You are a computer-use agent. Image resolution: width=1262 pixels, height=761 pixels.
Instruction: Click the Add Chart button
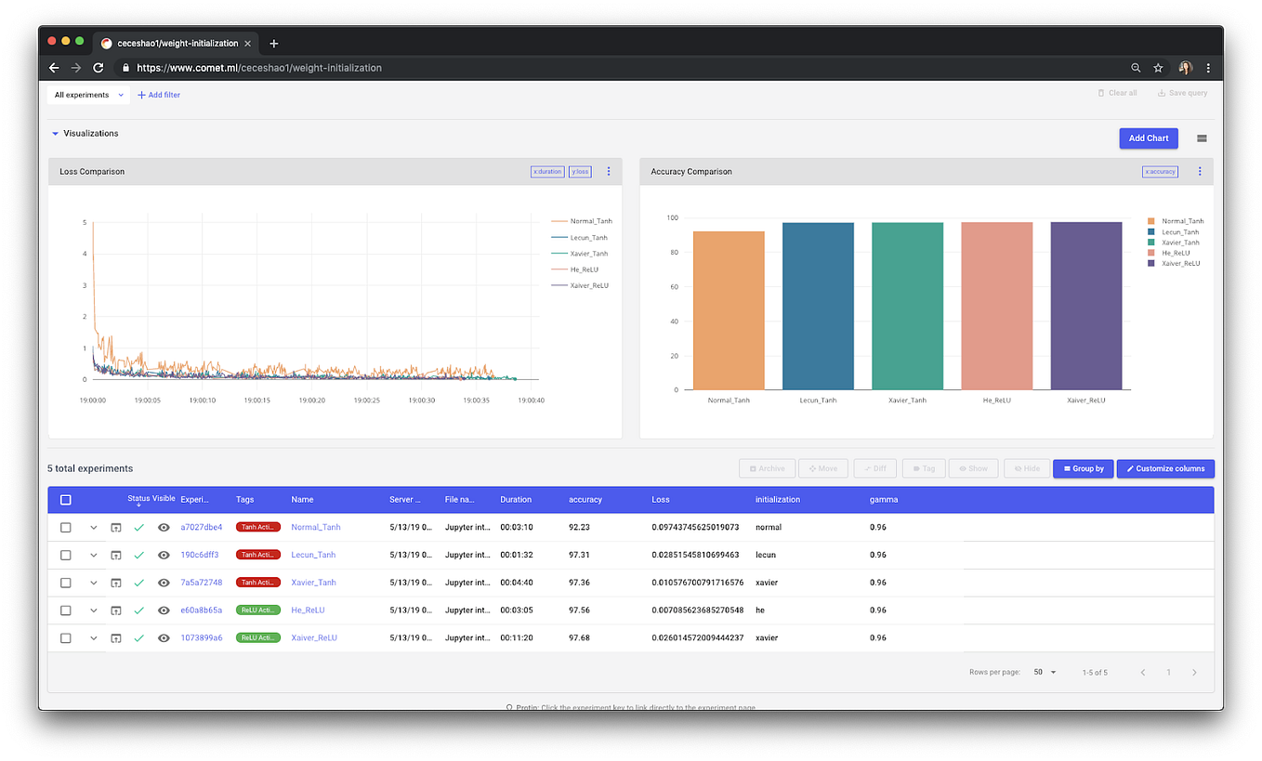point(1148,138)
